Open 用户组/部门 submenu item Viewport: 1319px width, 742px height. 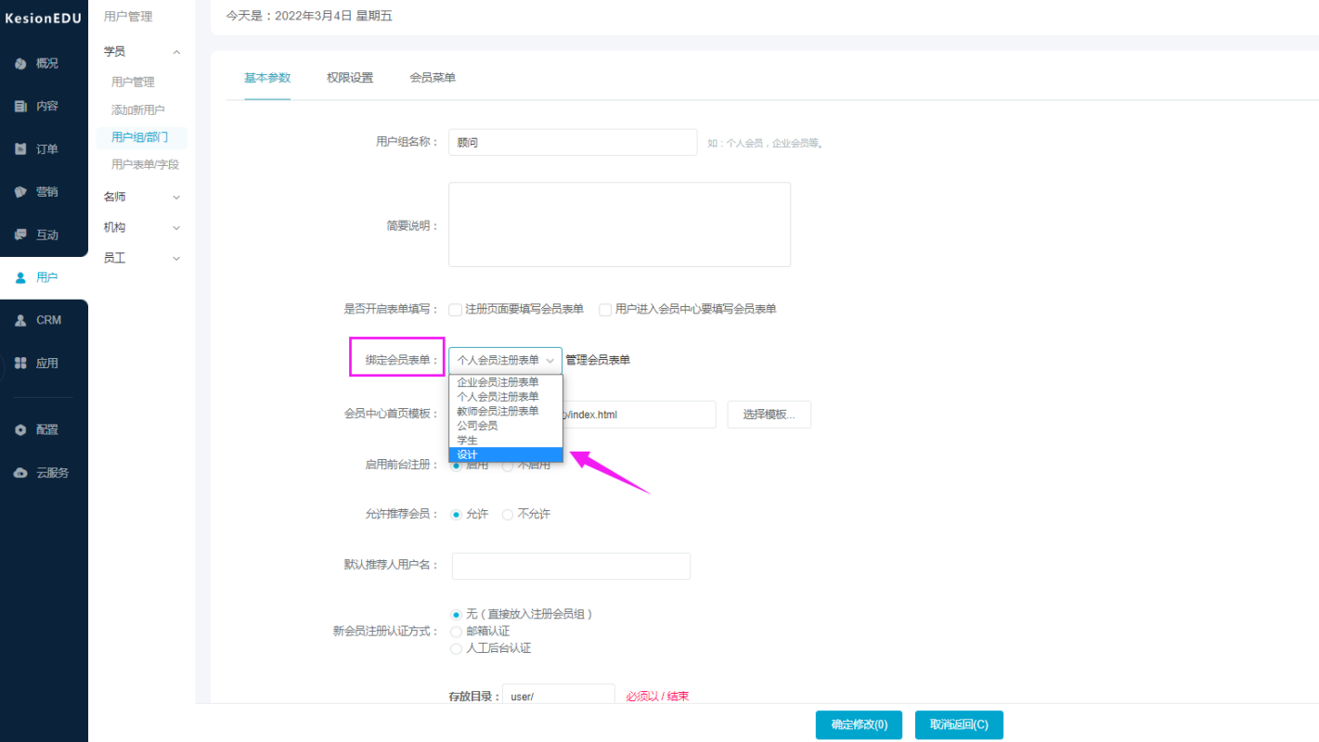[x=141, y=137]
